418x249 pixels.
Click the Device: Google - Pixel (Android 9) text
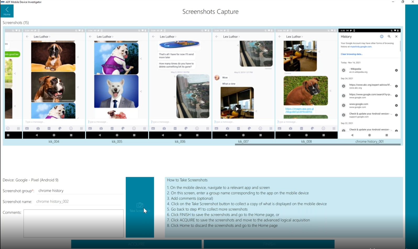click(31, 180)
